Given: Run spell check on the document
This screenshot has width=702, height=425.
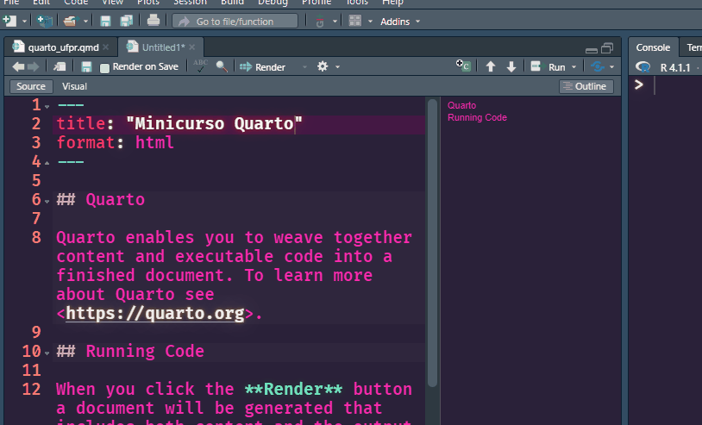Looking at the screenshot, I should tap(200, 66).
